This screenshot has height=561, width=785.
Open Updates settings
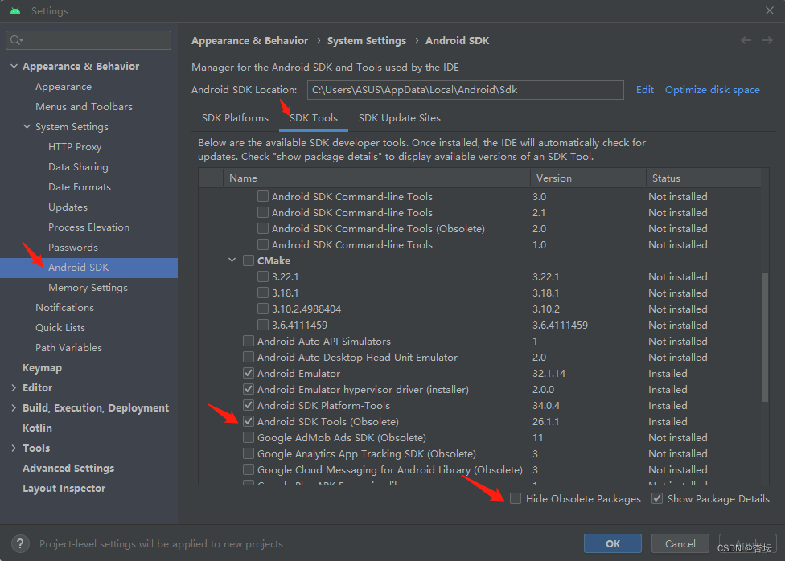68,207
